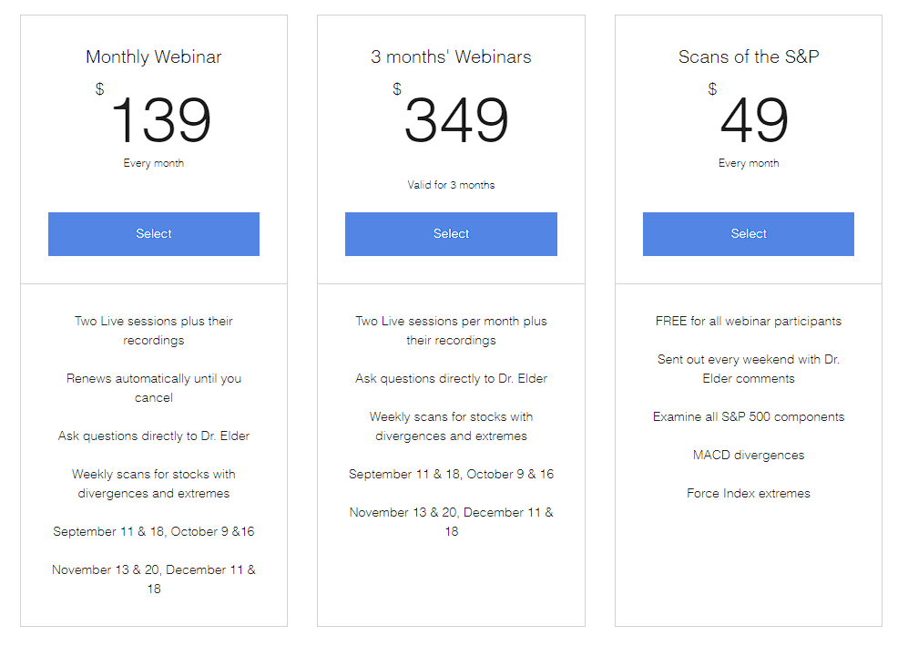
Task: Click the 3 months' Webinars heading
Action: pos(451,56)
